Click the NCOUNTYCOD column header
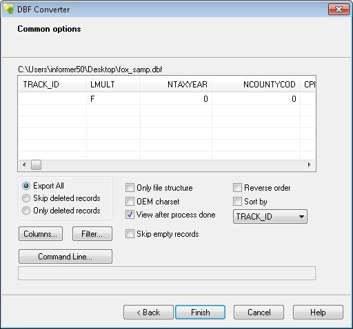The image size is (353, 329). [x=256, y=85]
